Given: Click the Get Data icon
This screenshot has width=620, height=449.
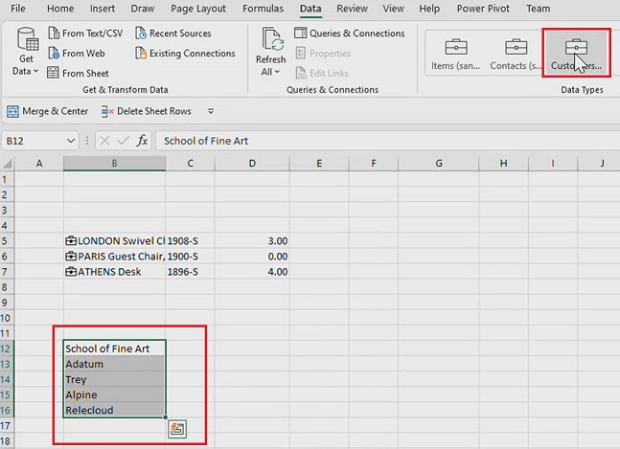Looking at the screenshot, I should click(x=27, y=45).
